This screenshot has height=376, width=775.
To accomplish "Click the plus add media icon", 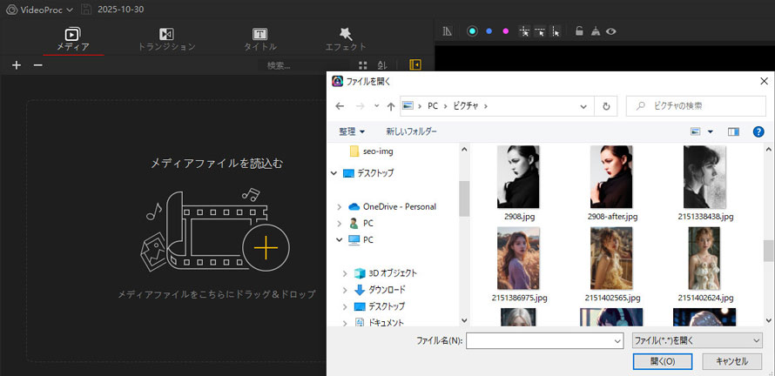I will tap(17, 65).
